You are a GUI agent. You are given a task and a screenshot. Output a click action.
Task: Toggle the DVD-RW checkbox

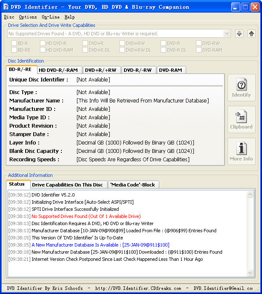coord(198,43)
